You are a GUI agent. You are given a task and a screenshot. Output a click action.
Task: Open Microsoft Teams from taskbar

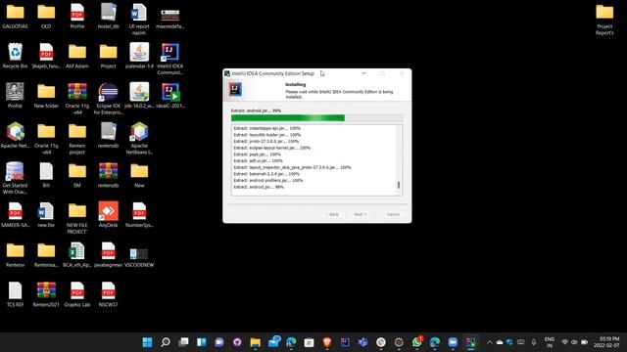pos(363,342)
